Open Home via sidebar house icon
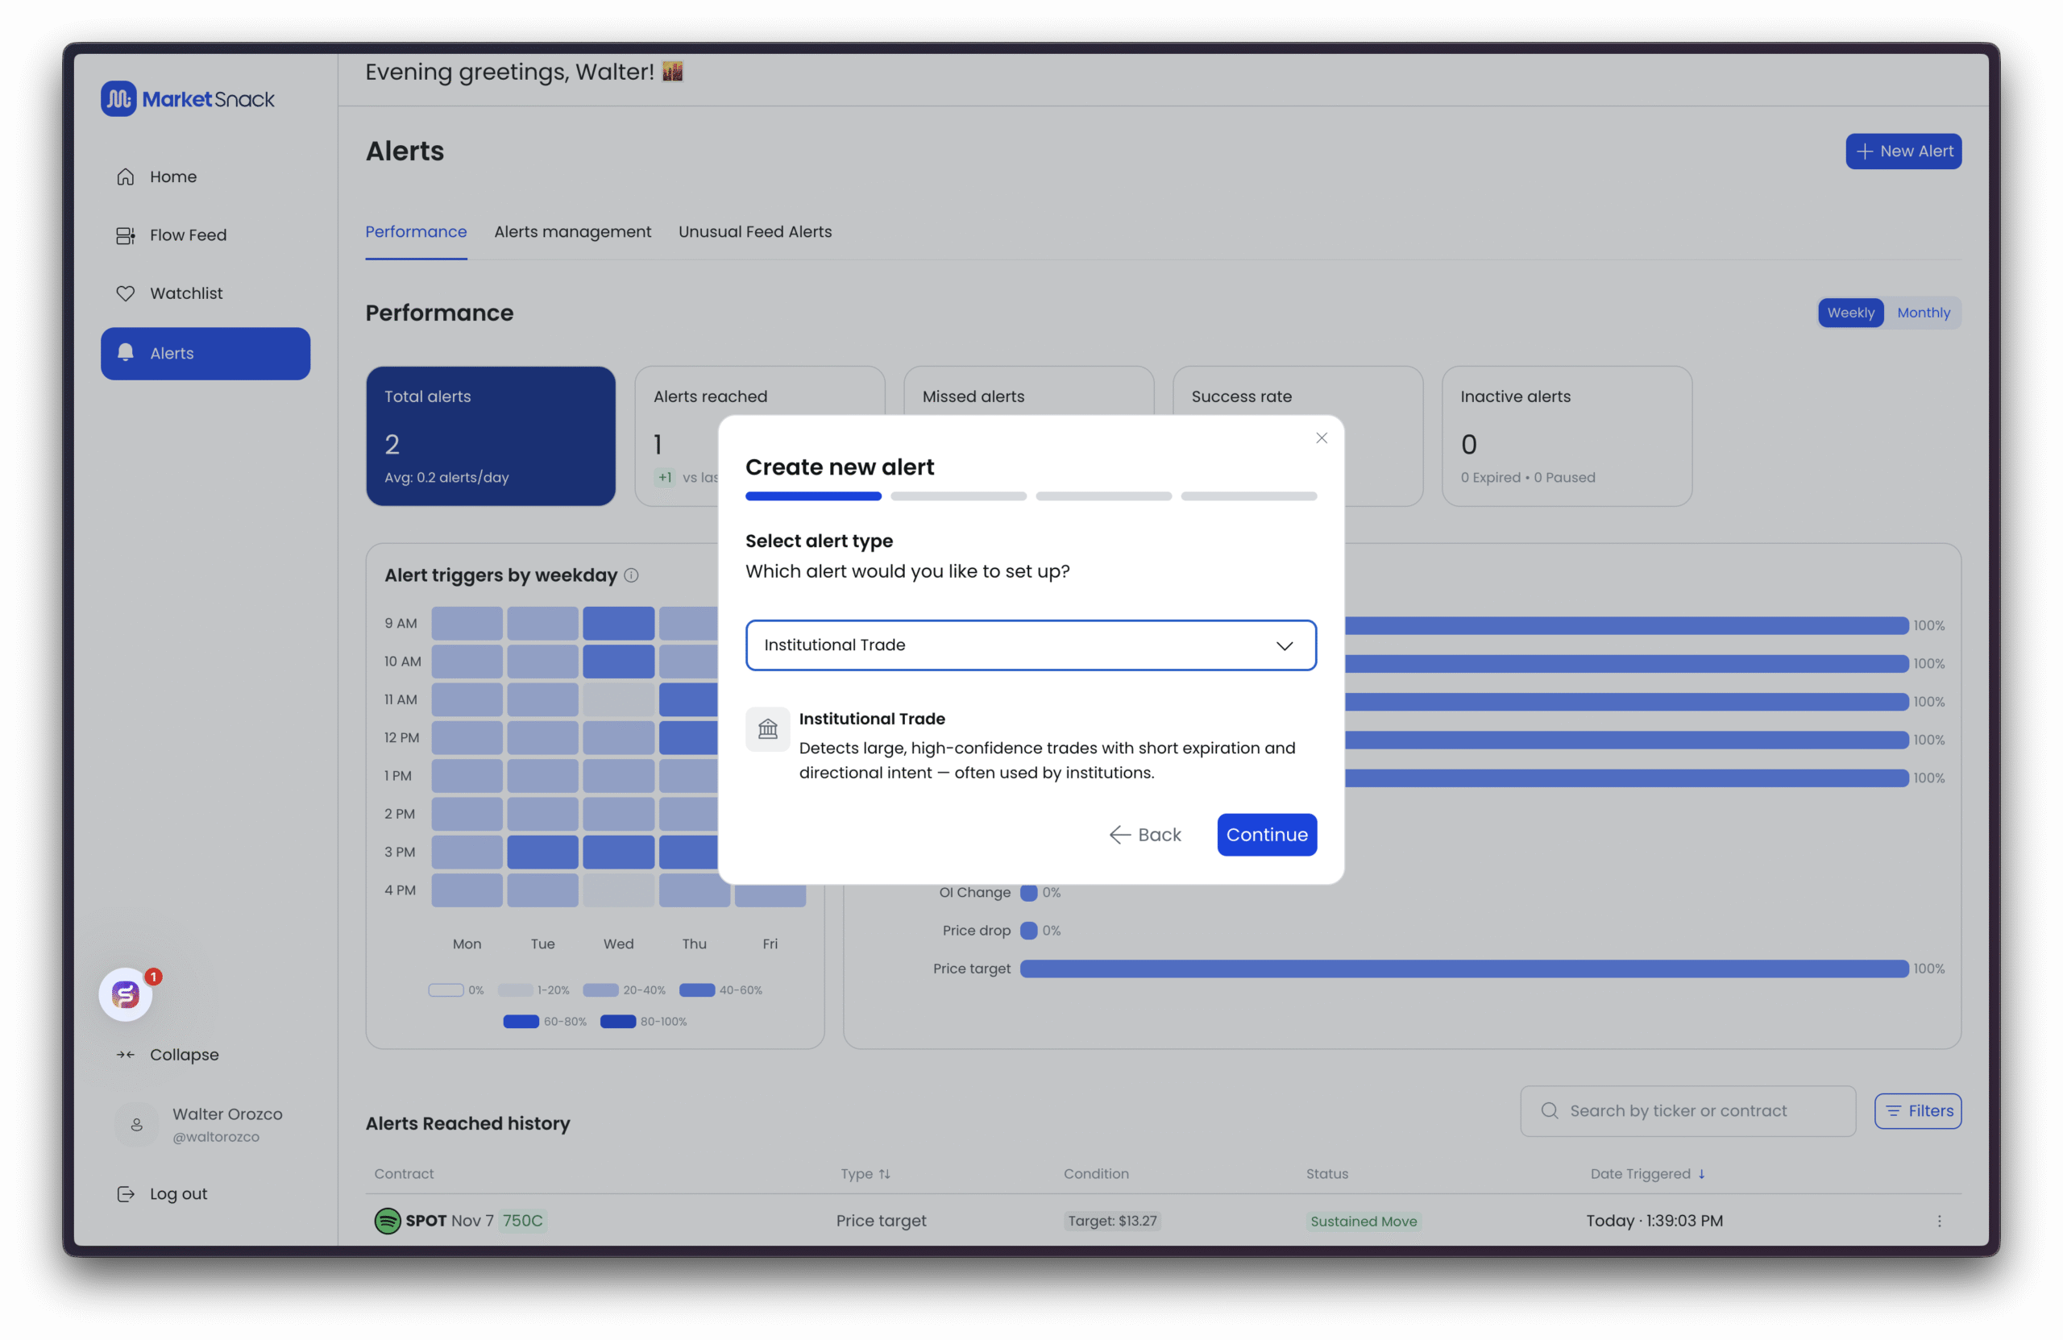This screenshot has height=1340, width=2063. pos(126,176)
